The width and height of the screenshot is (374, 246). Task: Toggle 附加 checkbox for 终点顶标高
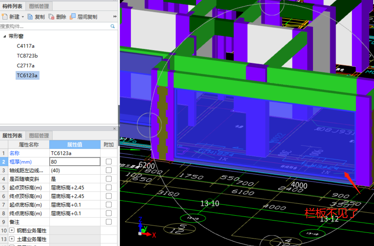point(109,196)
